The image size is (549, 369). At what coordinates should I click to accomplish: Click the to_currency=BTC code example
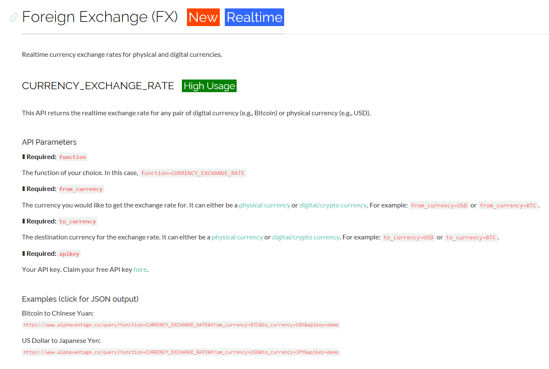pyautogui.click(x=471, y=237)
